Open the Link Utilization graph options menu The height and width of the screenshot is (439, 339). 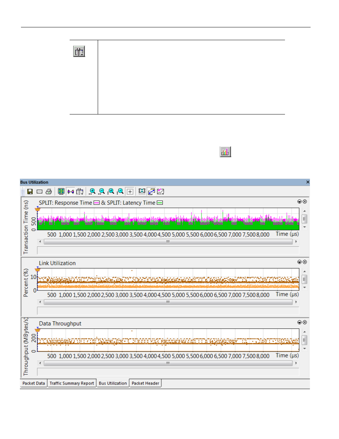tap(300, 262)
